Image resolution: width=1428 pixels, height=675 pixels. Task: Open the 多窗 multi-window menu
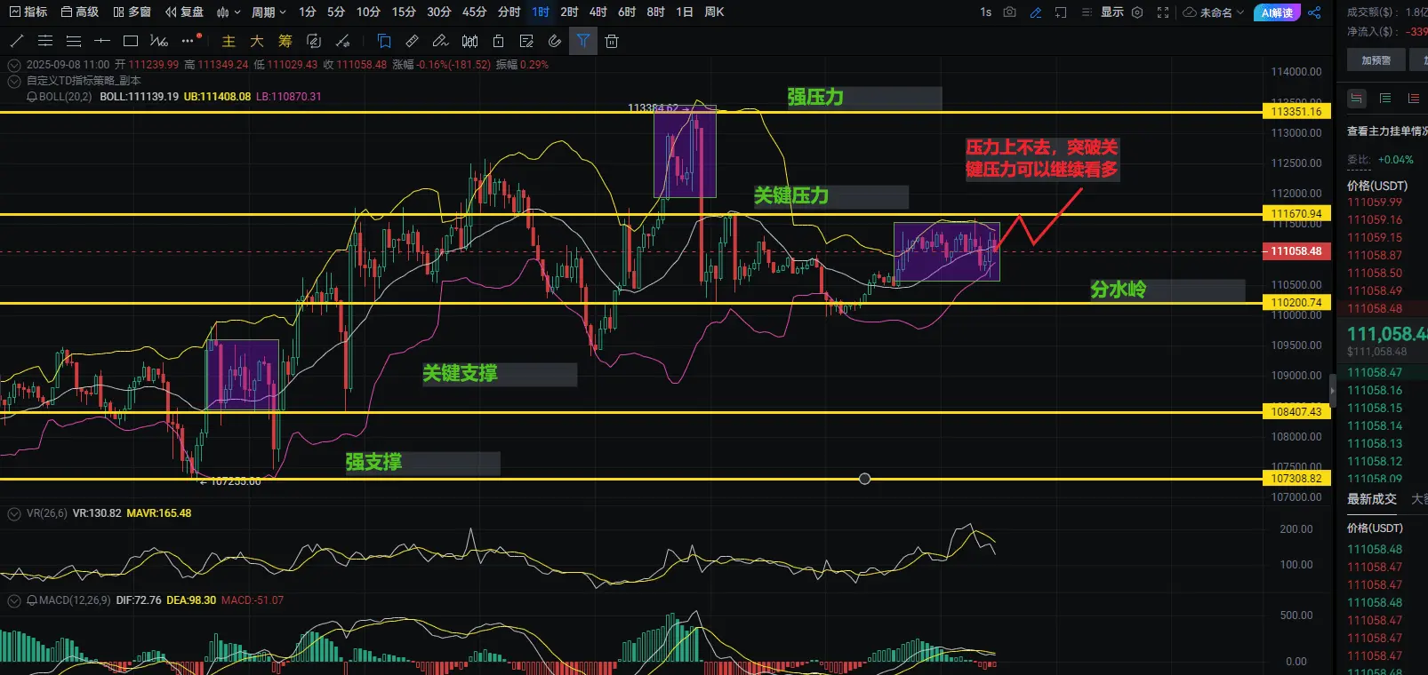[132, 12]
